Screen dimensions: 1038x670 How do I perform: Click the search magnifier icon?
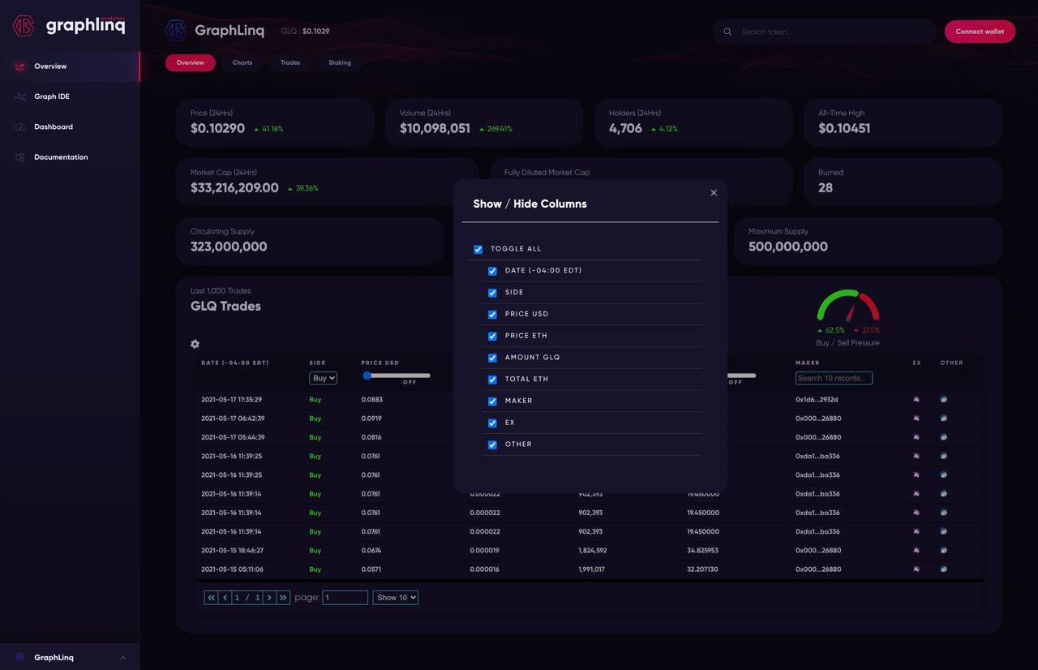[x=727, y=32]
